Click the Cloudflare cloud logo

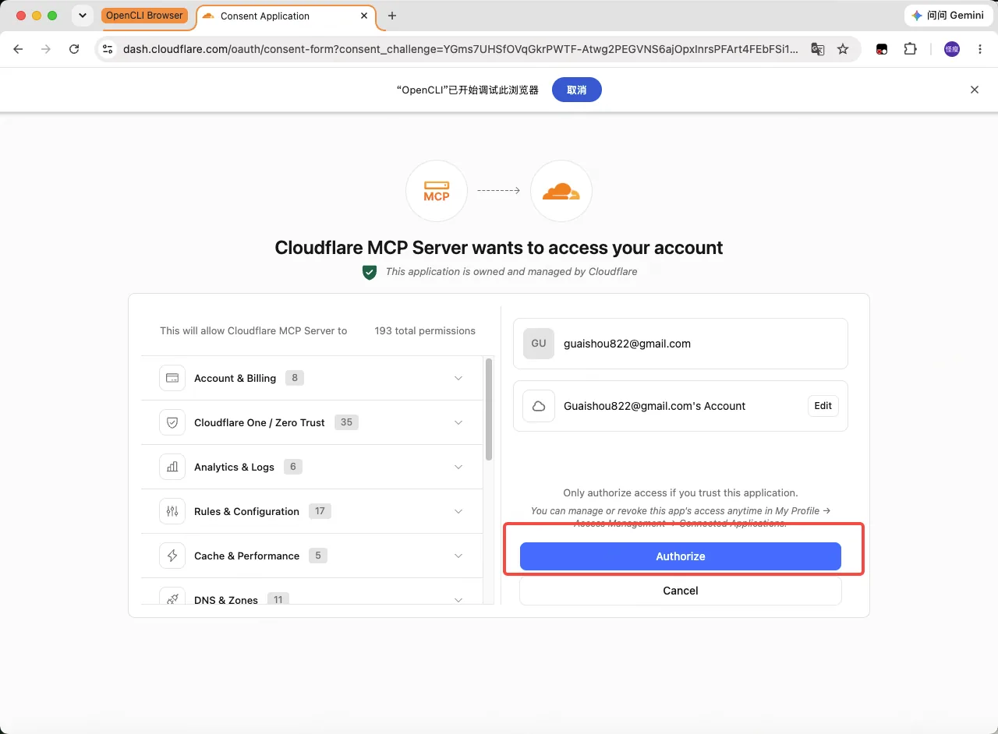pos(561,191)
